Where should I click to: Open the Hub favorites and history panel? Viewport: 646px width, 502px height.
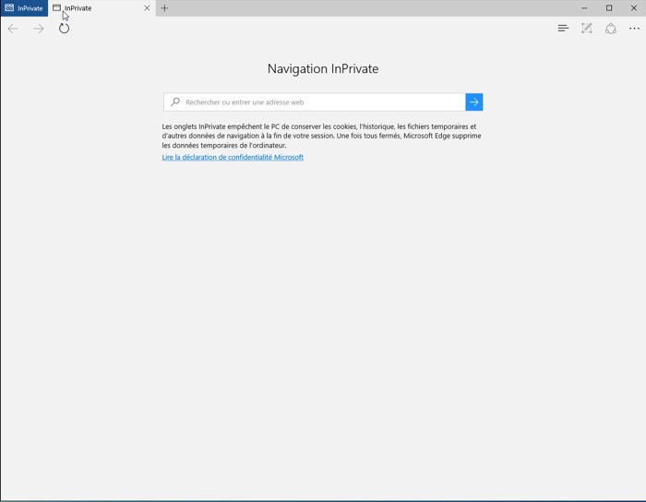[563, 29]
